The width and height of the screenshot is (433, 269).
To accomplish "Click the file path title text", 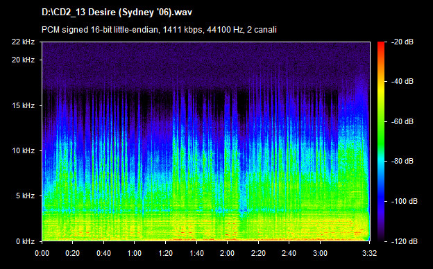I will click(x=117, y=12).
